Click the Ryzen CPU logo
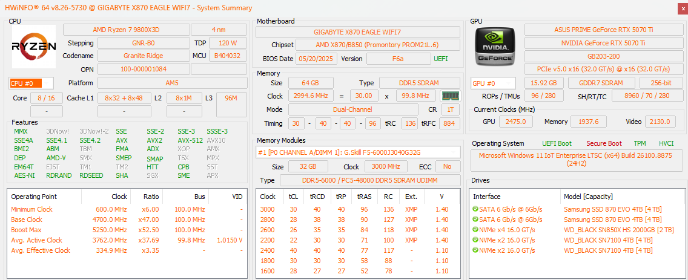This screenshot has height=280, width=688. coord(34,47)
